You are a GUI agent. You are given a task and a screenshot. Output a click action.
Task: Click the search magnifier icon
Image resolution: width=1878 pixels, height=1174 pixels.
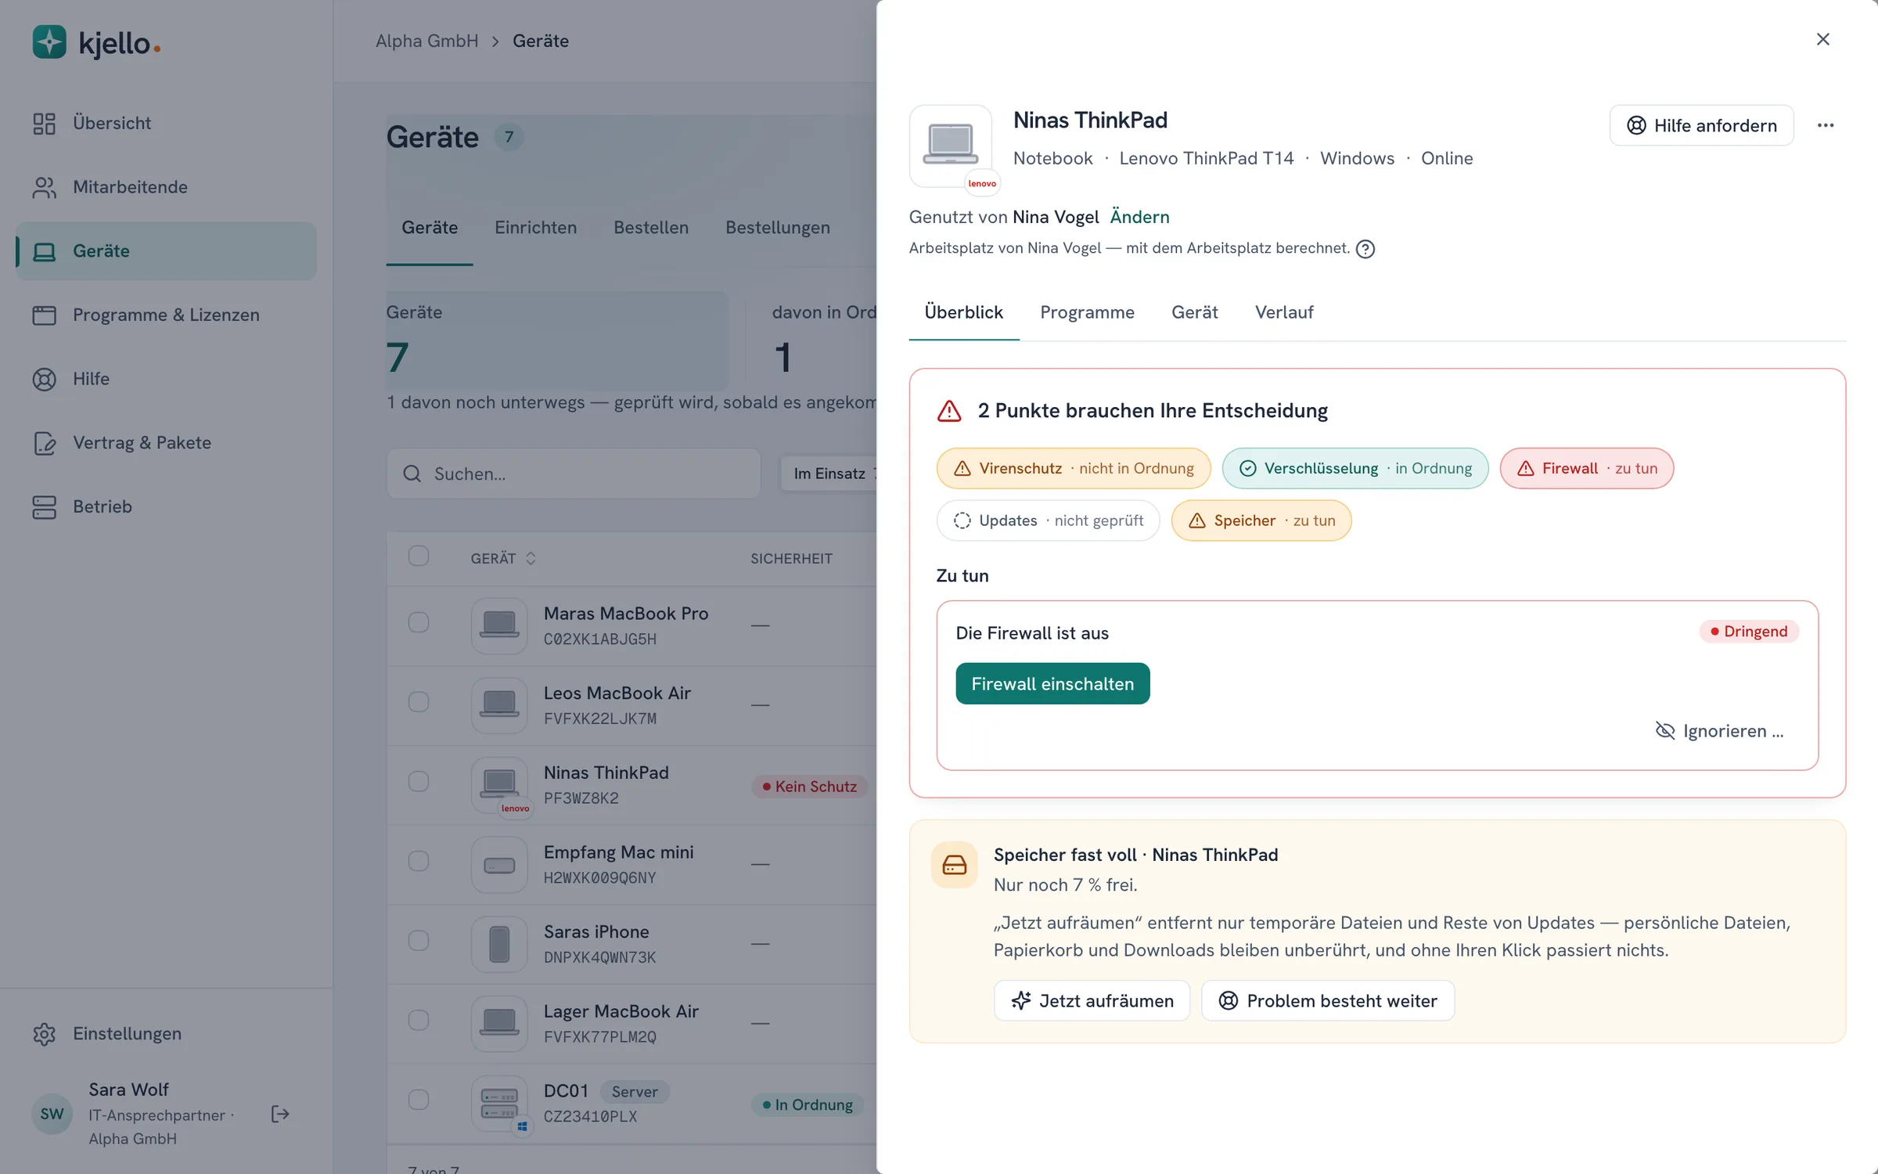coord(412,474)
